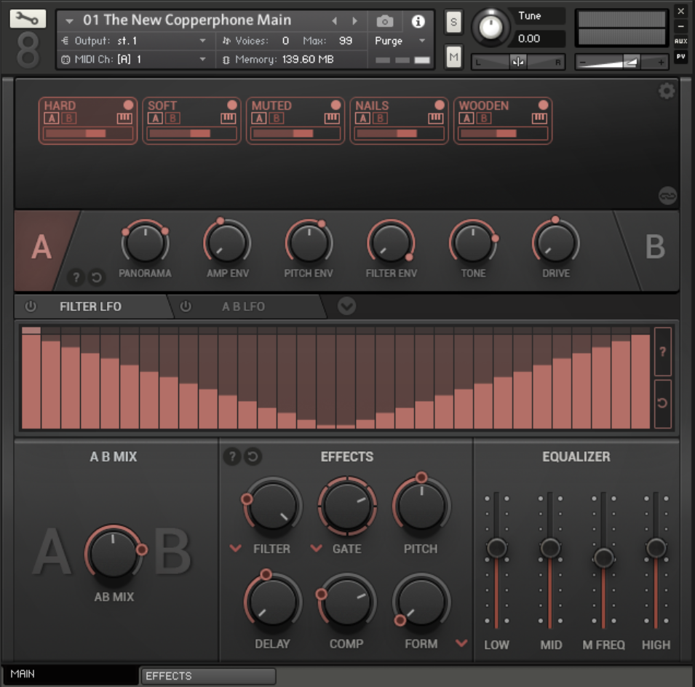Reset the LFO sequencer steps
The height and width of the screenshot is (687, 695).
(x=663, y=403)
